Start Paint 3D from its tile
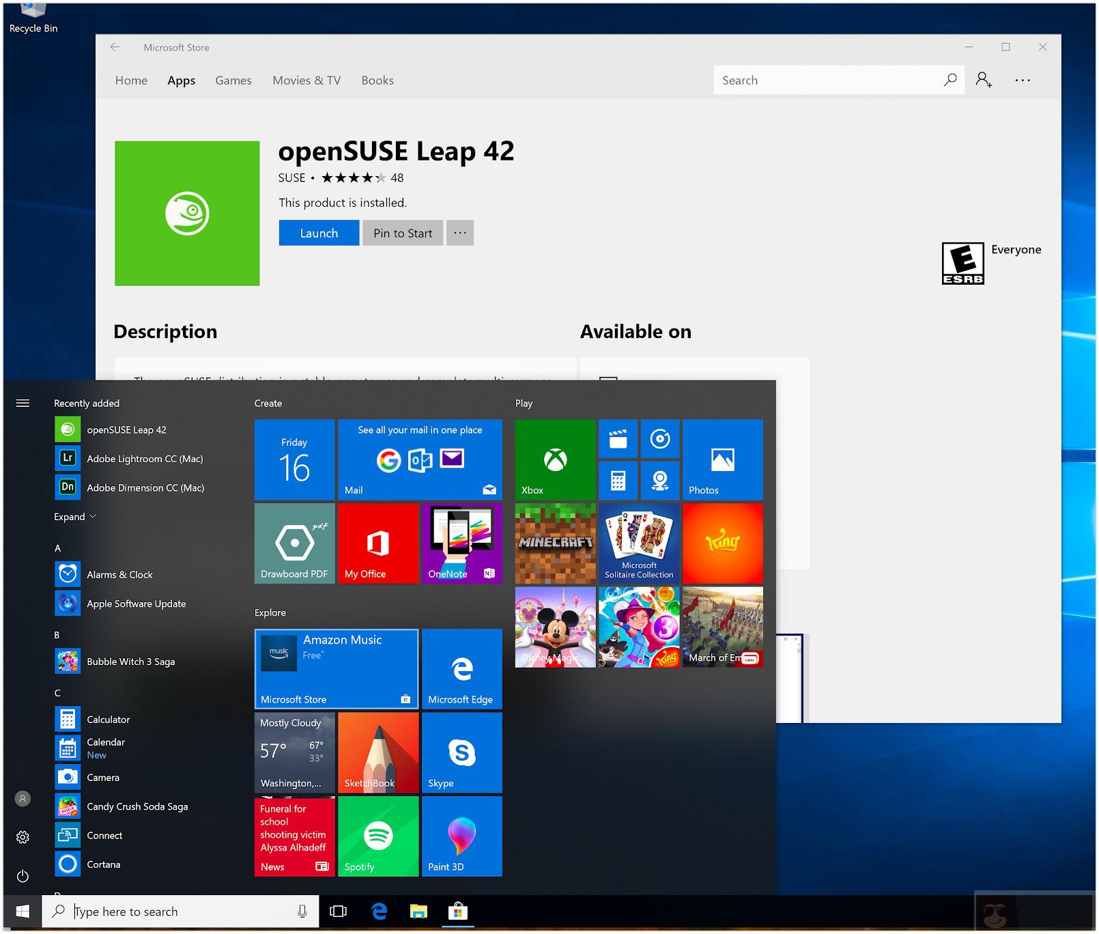The height and width of the screenshot is (934, 1099). (461, 836)
